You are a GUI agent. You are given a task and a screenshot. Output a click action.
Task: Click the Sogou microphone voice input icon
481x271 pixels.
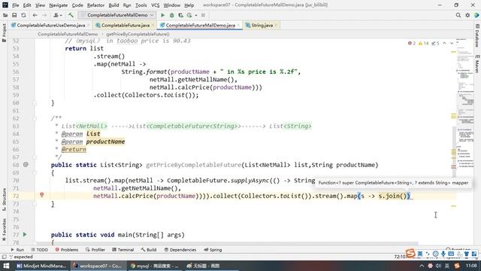coord(443,254)
